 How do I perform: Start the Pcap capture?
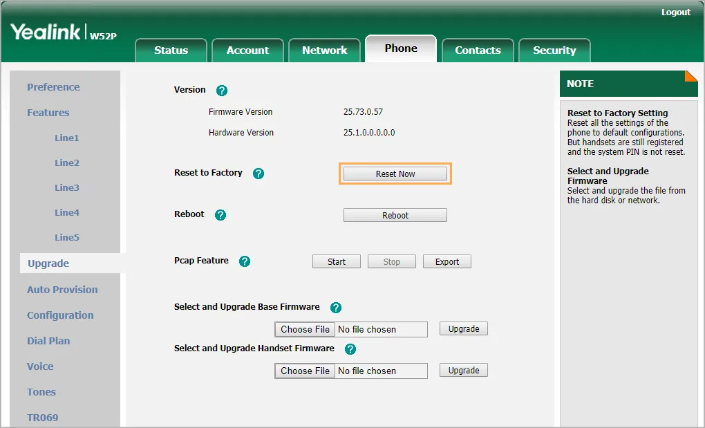coord(337,261)
